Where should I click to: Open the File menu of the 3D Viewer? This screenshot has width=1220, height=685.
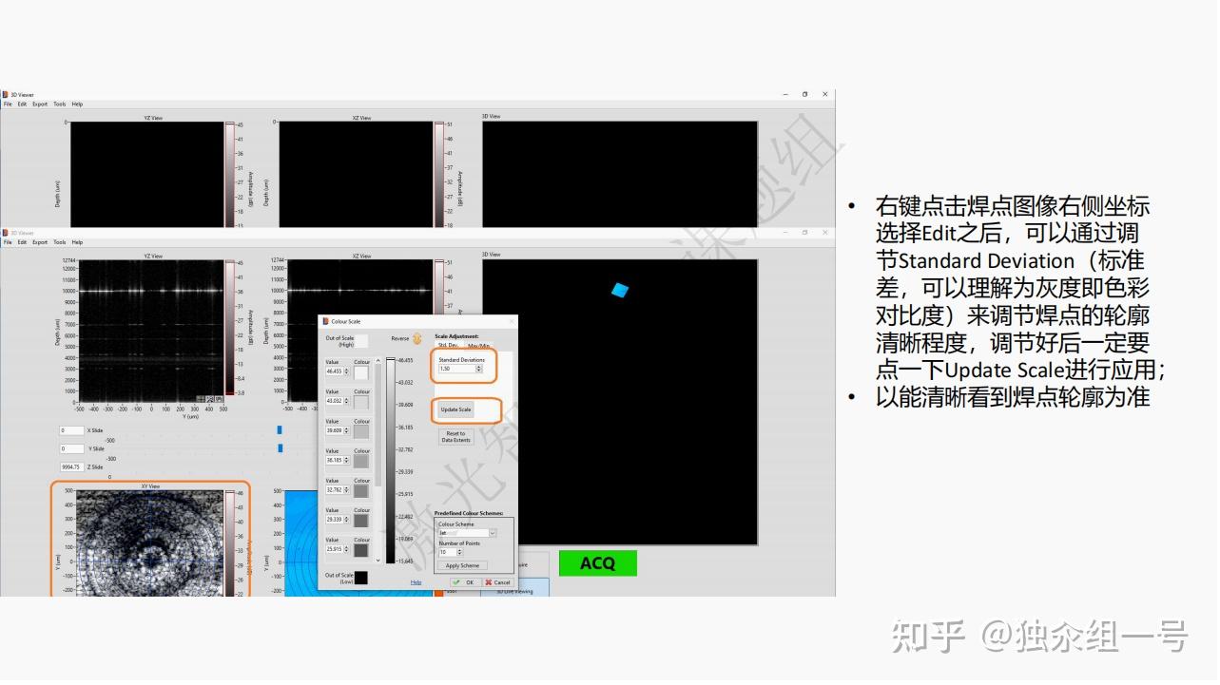(9, 104)
